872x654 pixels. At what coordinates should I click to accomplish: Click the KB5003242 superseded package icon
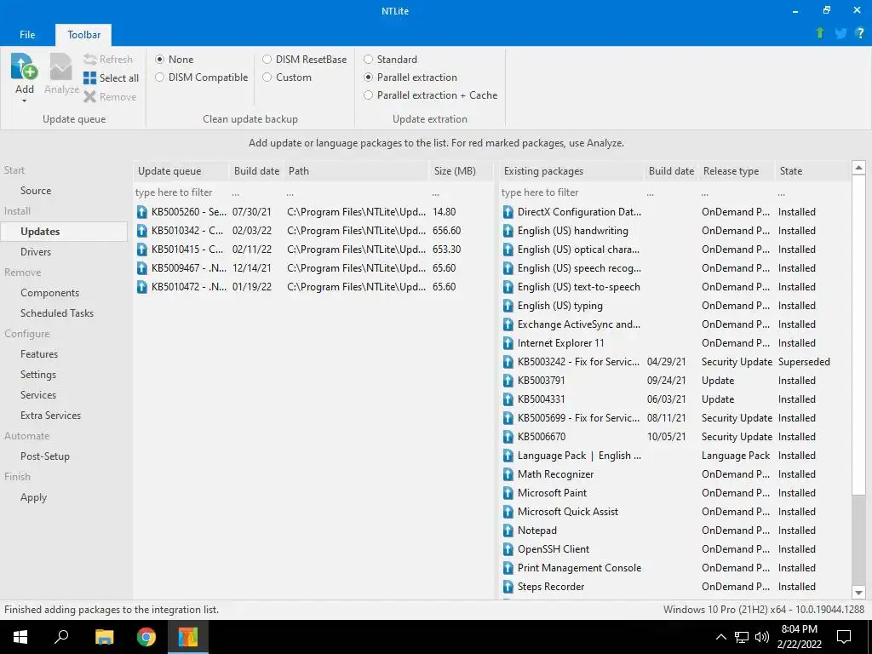point(508,362)
